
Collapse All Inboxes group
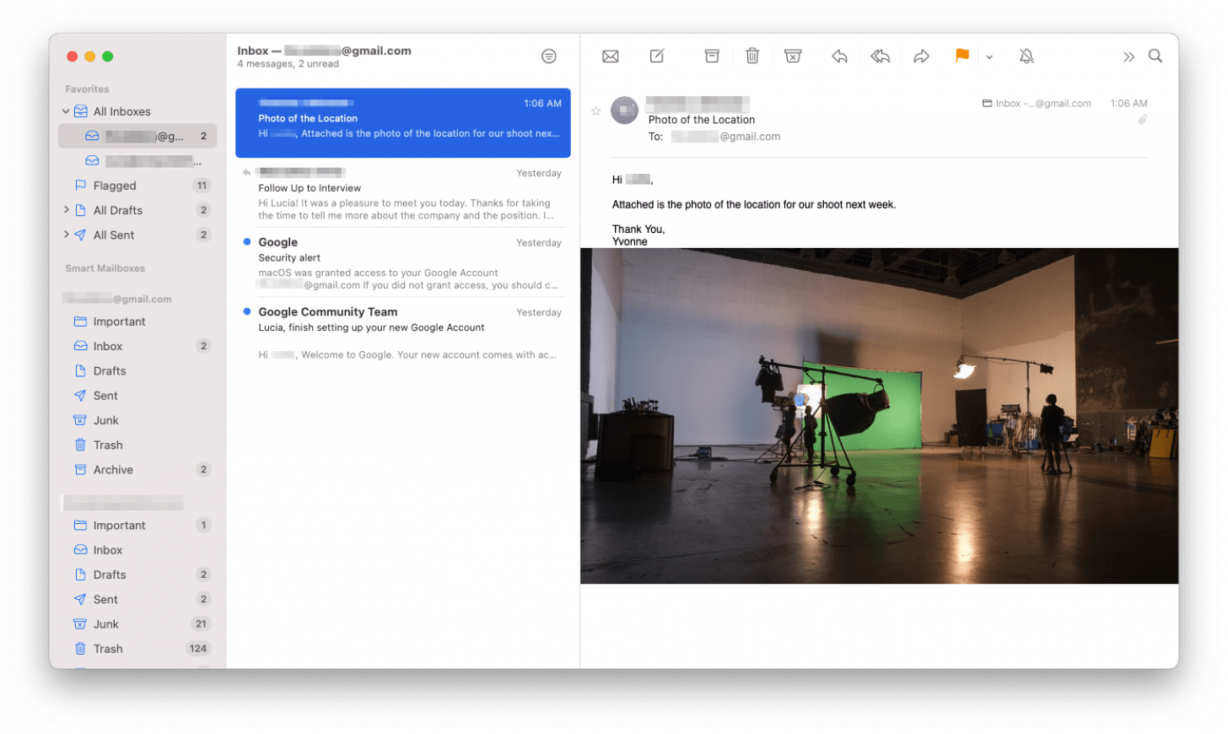point(66,111)
